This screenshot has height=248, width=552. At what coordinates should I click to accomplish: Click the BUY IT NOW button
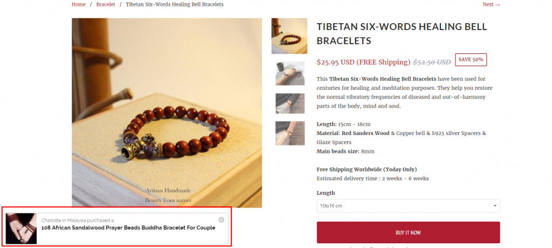(x=408, y=232)
